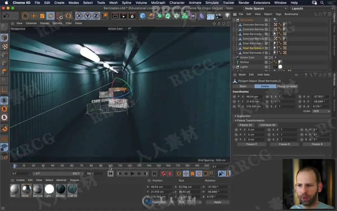Click the Freeze P button

pos(251,144)
